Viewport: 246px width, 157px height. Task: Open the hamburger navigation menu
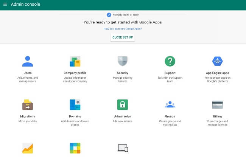[x=5, y=4]
